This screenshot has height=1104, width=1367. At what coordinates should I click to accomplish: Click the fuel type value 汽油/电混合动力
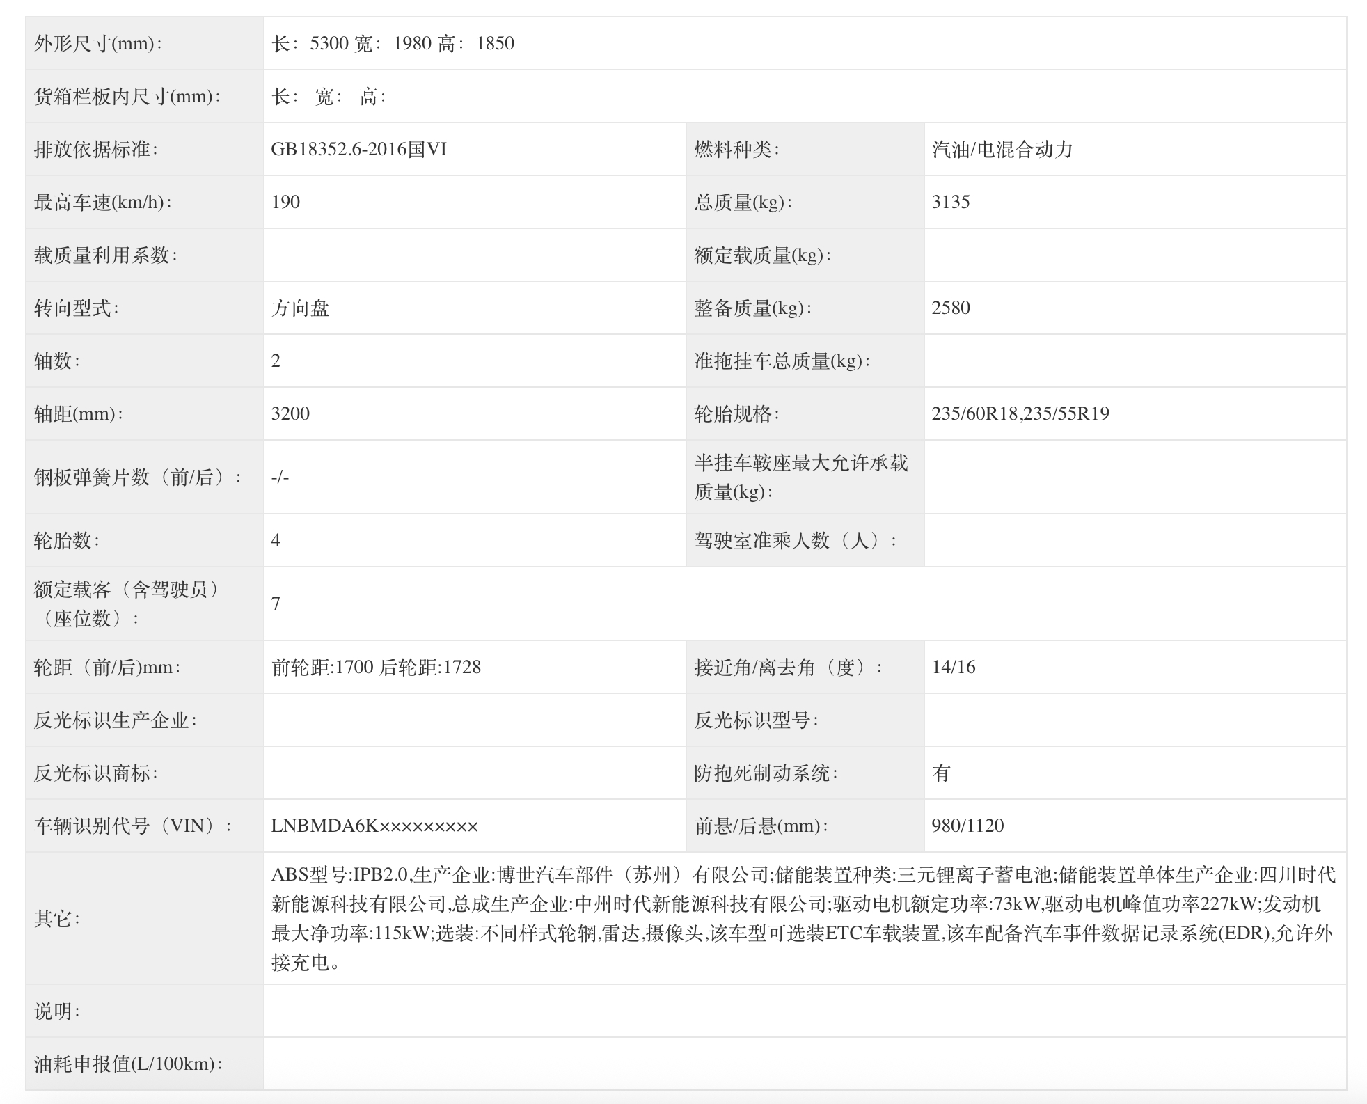1002,150
